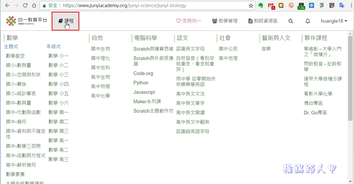
Task: Bookmark this page with the star icon
Action: tap(251, 6)
